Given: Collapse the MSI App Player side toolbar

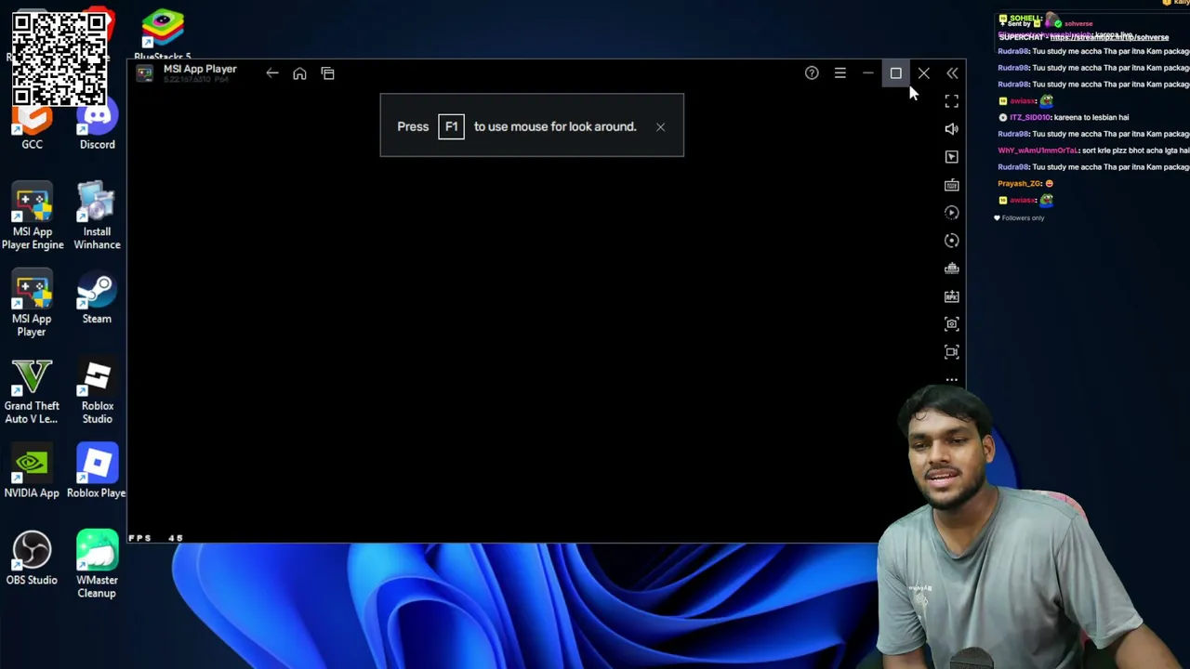Looking at the screenshot, I should [x=952, y=72].
